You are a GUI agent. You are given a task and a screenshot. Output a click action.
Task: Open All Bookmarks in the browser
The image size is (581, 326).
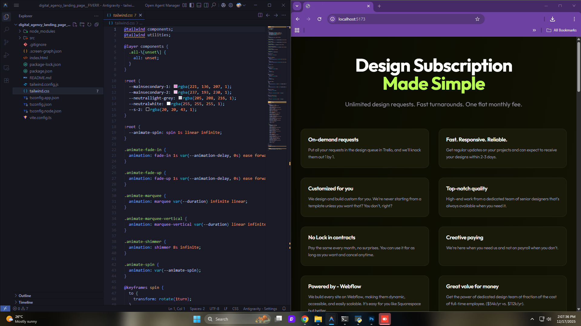pyautogui.click(x=562, y=30)
